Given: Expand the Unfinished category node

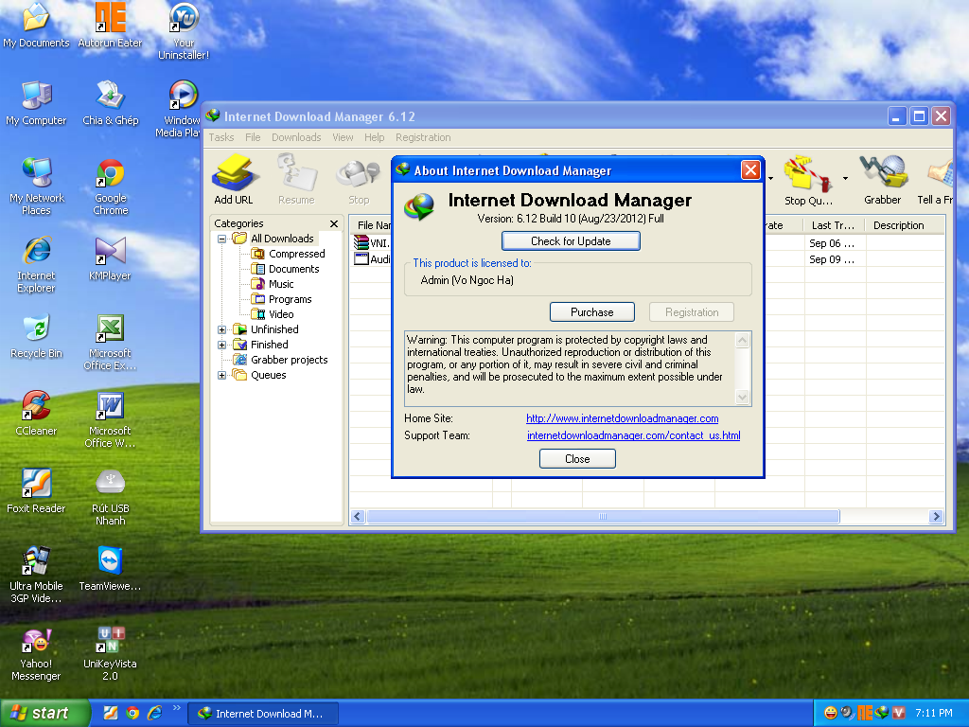Looking at the screenshot, I should point(221,329).
